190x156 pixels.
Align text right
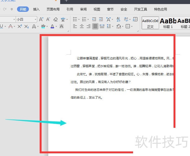tap(89, 26)
